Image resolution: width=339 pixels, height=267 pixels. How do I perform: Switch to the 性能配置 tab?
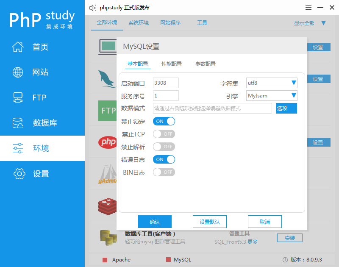(172, 64)
